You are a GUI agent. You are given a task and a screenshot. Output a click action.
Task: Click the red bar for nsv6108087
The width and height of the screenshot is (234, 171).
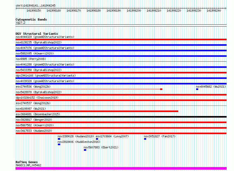point(97,111)
